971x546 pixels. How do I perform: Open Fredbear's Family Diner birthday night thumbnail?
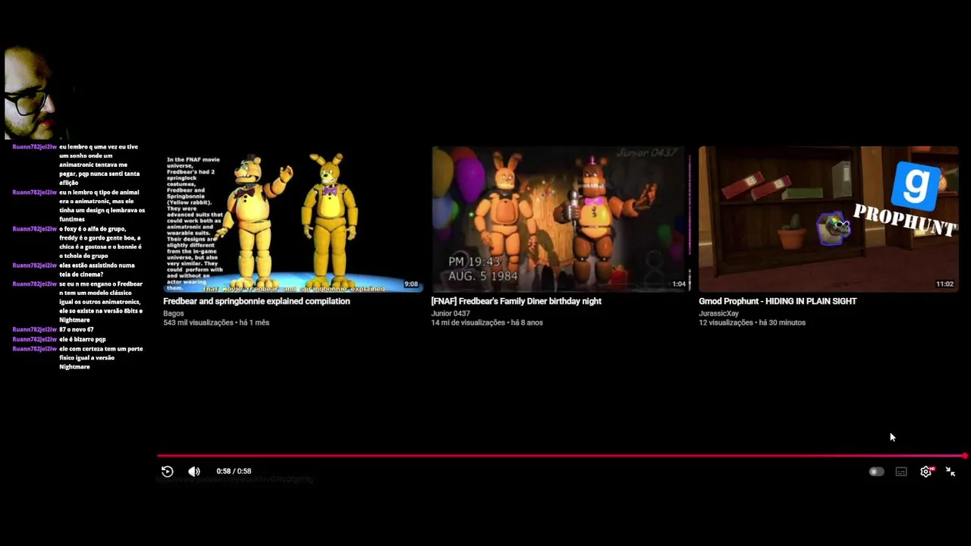pyautogui.click(x=561, y=219)
